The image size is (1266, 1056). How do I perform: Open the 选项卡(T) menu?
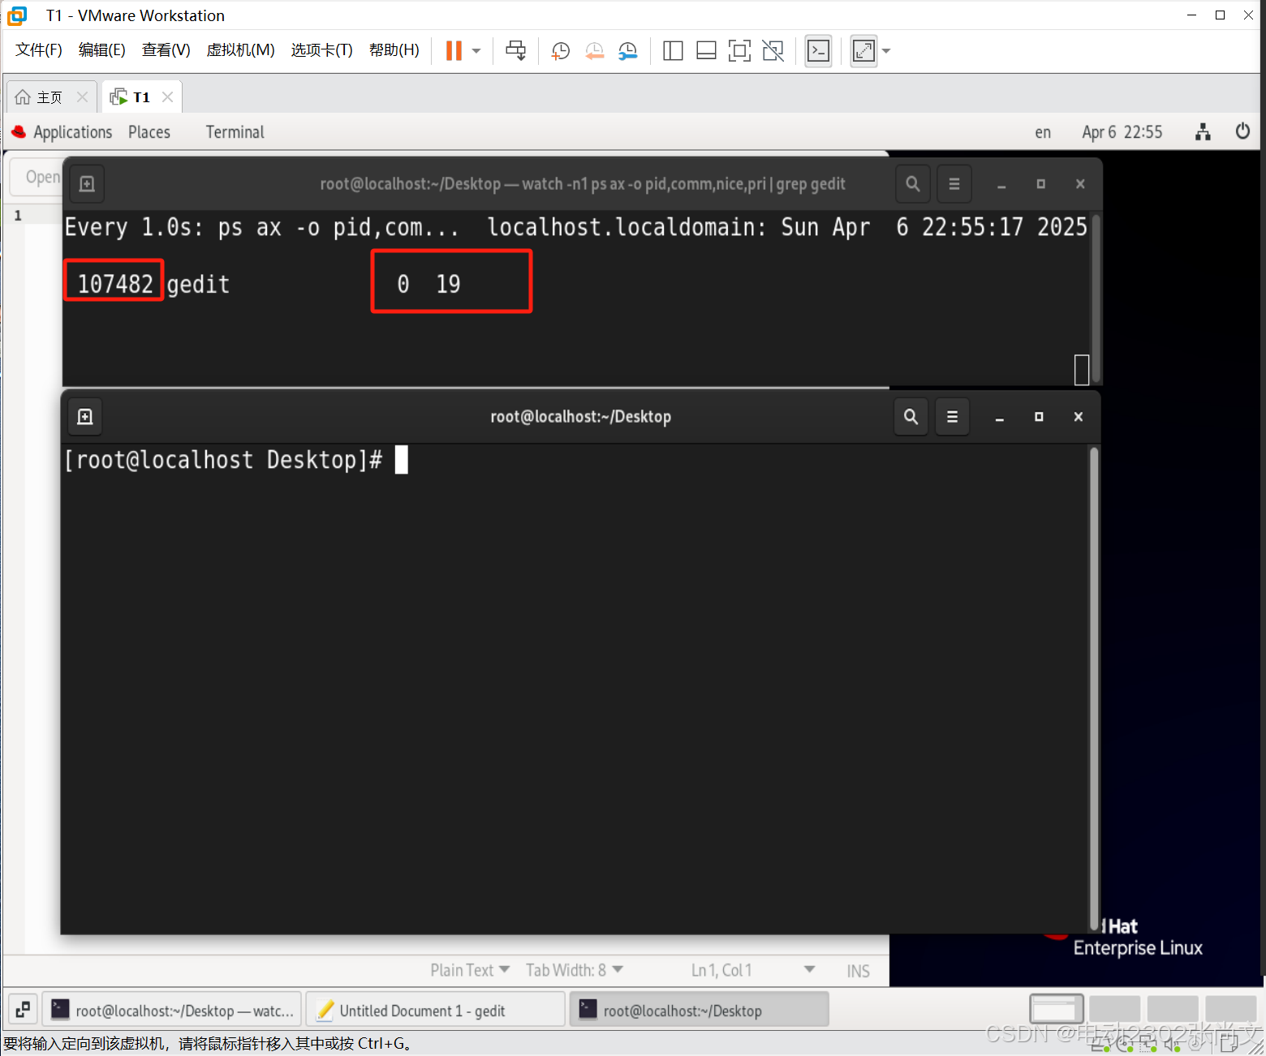tap(322, 50)
